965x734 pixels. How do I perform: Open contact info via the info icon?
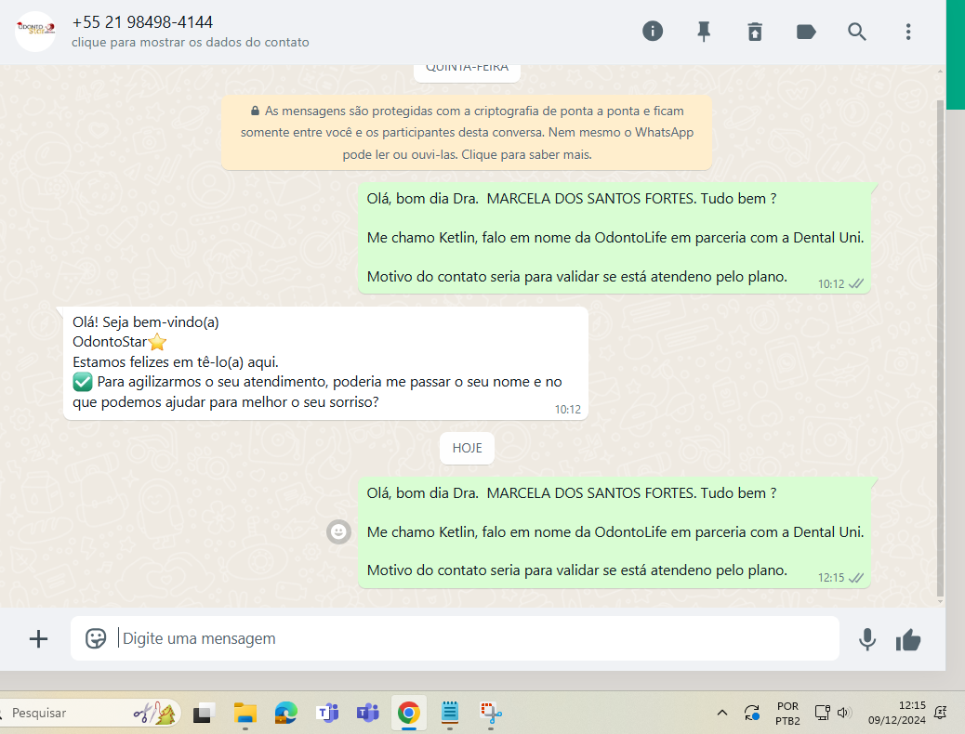(x=653, y=32)
